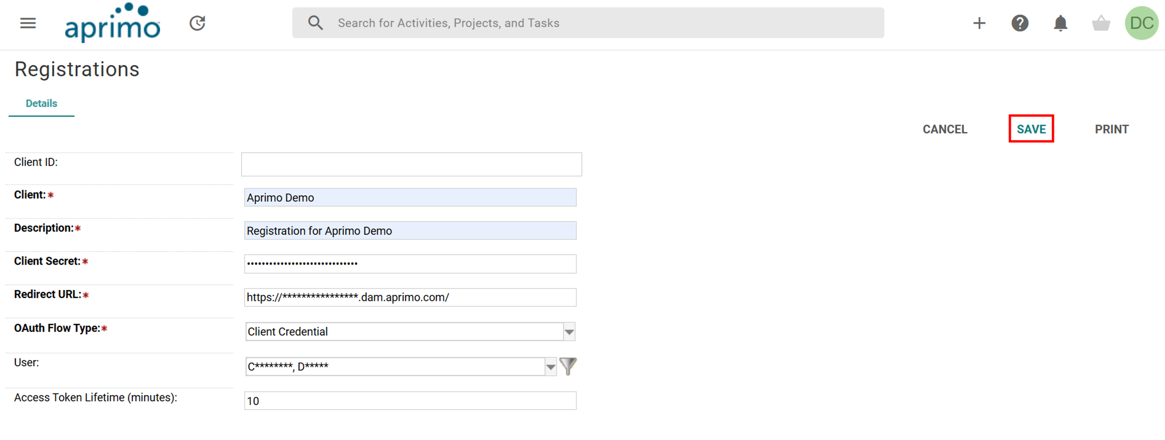Image resolution: width=1165 pixels, height=440 pixels.
Task: Click the Registrations page heading
Action: click(77, 70)
